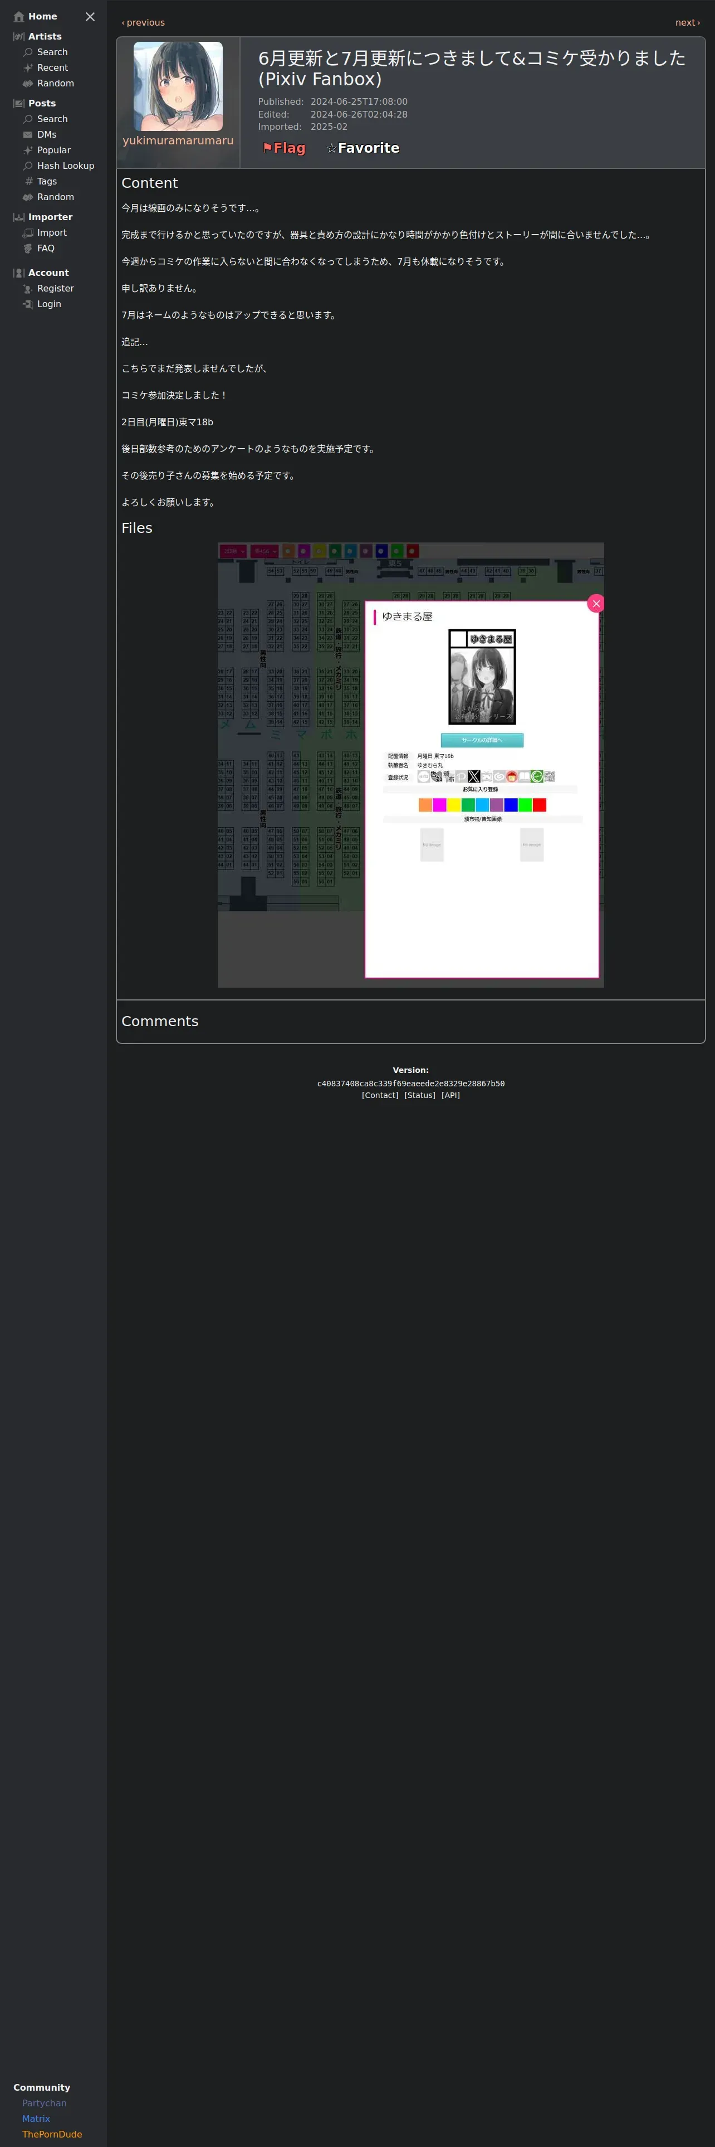Open the attached Comiket map image
Screen dimensions: 715x2147
click(x=410, y=765)
